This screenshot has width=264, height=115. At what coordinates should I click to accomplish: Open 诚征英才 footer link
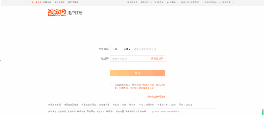click(101, 111)
